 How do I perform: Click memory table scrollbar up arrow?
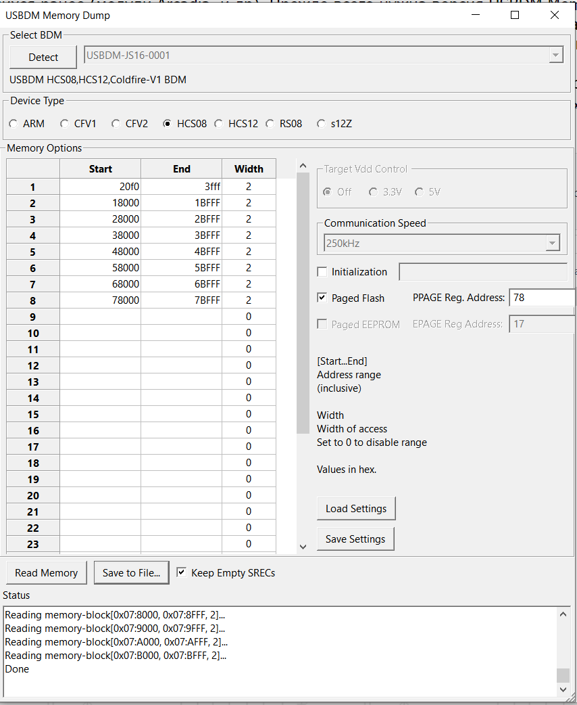point(303,166)
